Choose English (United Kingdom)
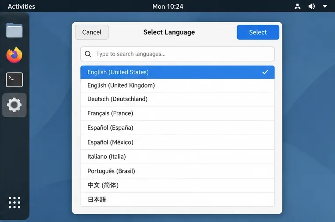This screenshot has height=222, width=335. (177, 85)
